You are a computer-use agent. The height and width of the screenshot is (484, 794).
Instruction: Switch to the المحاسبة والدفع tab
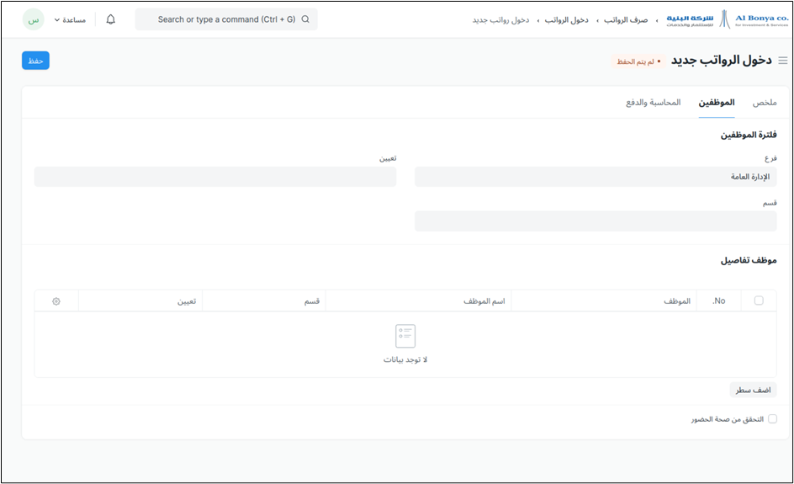(x=653, y=103)
